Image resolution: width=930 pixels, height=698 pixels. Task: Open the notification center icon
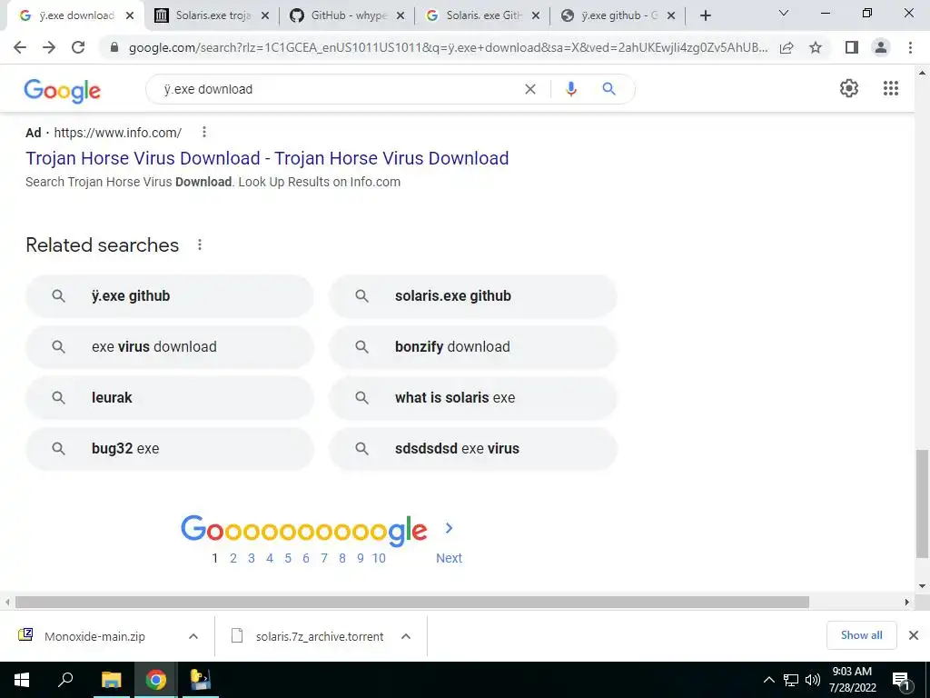point(901,681)
